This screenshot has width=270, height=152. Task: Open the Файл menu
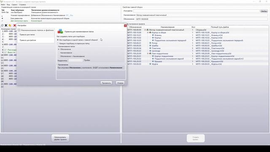tap(3, 5)
